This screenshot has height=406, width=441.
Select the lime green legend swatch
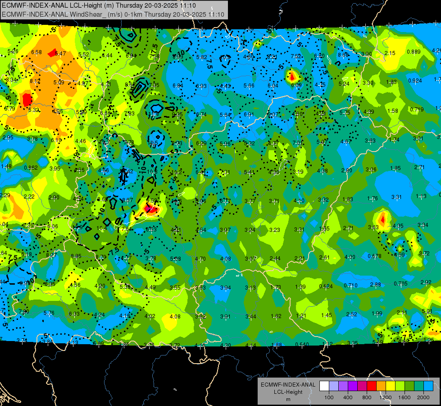pyautogui.click(x=400, y=386)
